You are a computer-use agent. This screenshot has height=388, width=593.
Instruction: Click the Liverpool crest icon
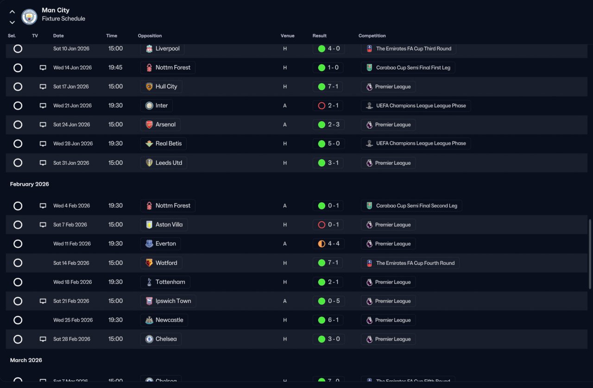149,49
